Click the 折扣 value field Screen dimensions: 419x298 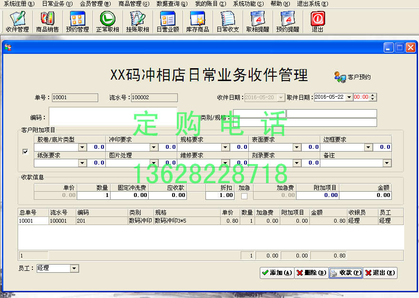click(220, 195)
